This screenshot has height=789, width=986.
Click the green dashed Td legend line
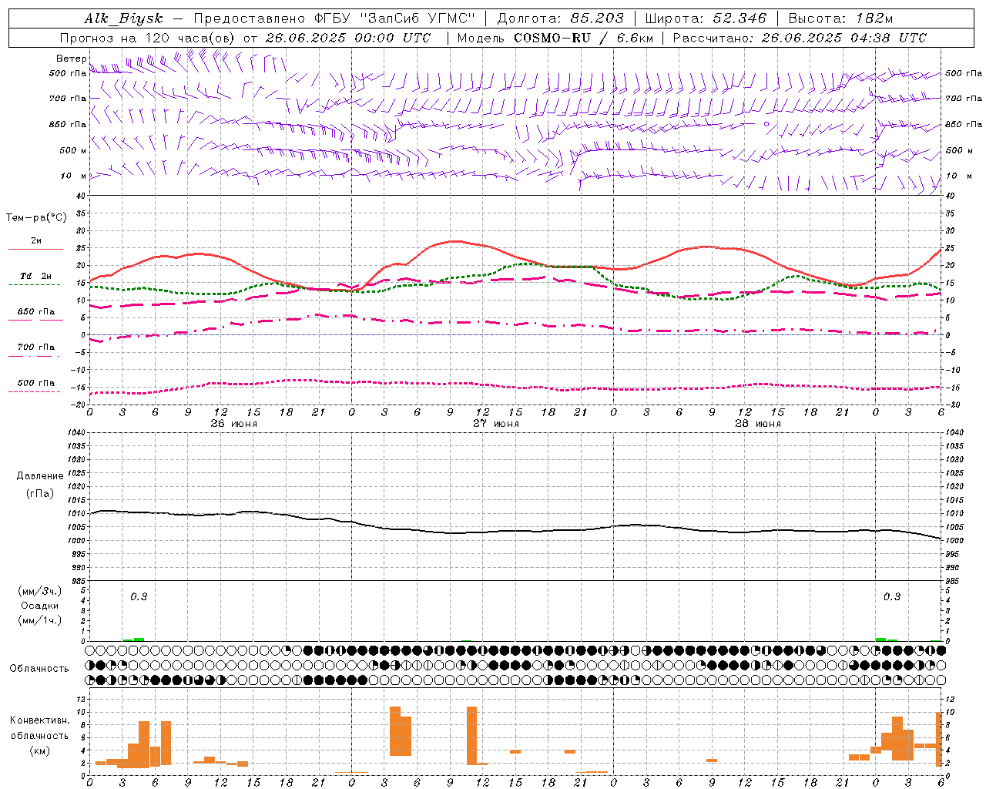[x=34, y=284]
